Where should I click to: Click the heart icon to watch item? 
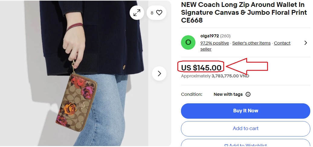pos(159,13)
